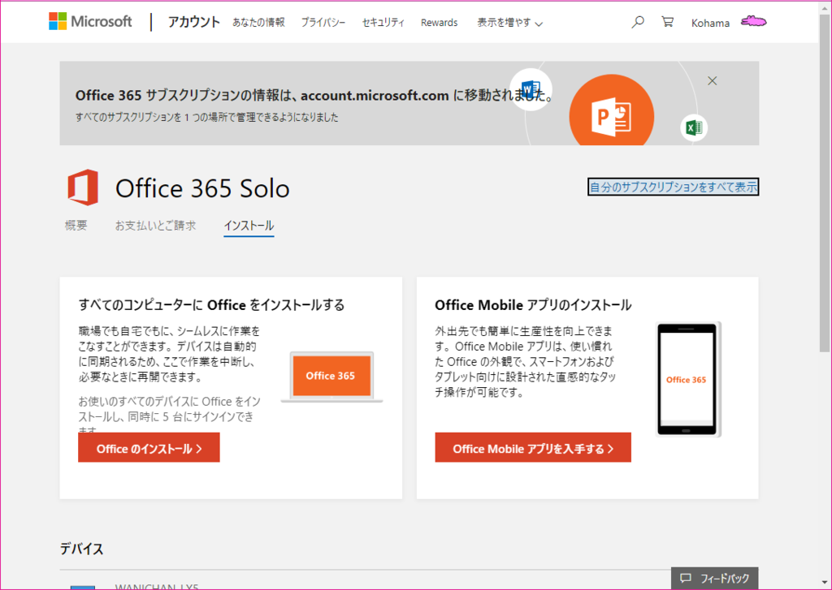Open the セキュリティ menu item
The width and height of the screenshot is (832, 590).
pyautogui.click(x=383, y=23)
